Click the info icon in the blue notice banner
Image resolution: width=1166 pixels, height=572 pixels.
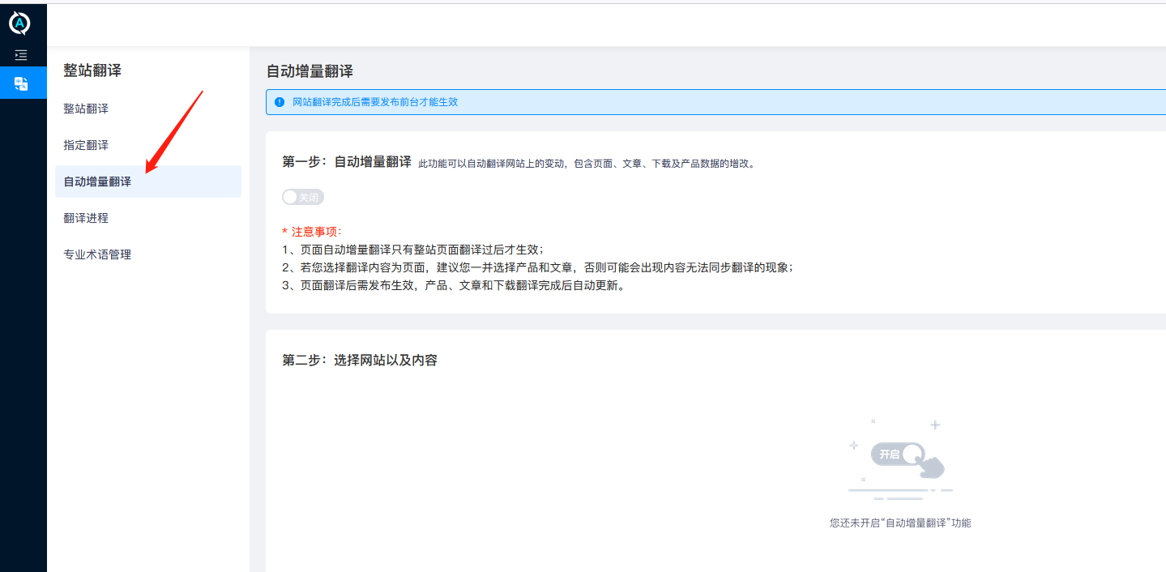(x=280, y=101)
